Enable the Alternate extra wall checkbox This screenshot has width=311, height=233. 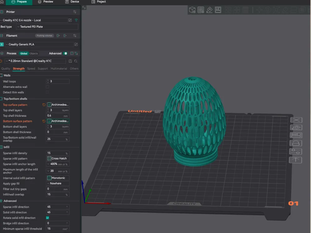[47, 87]
